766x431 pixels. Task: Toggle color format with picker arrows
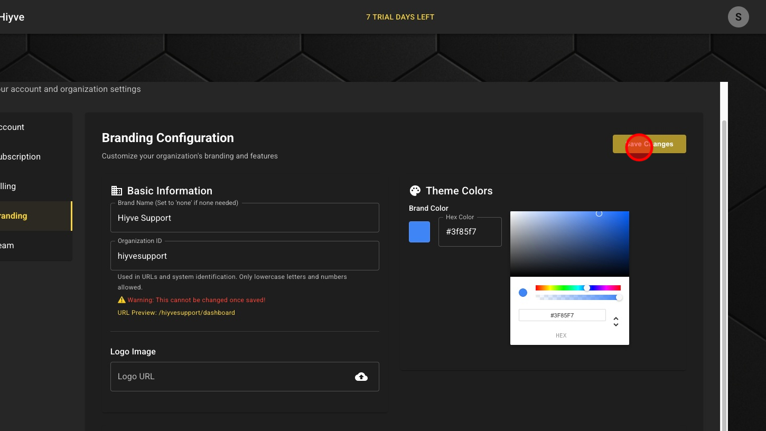615,321
